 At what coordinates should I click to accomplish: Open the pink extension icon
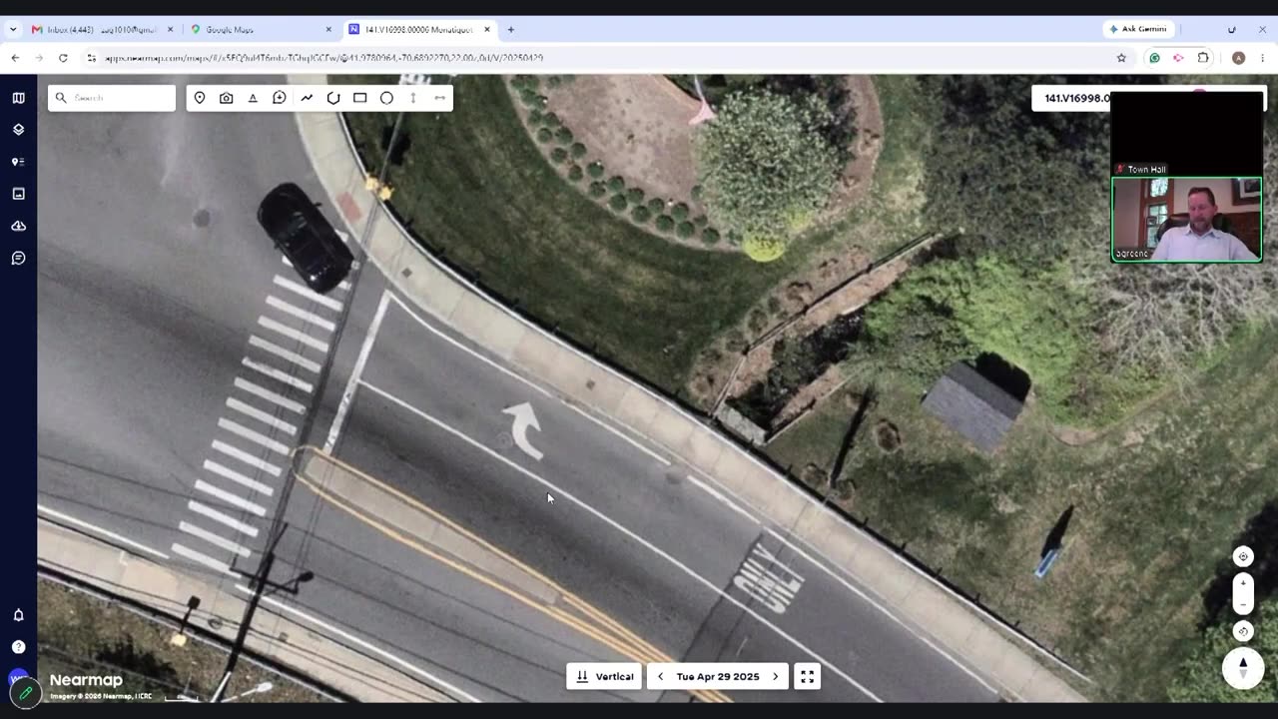tap(1179, 58)
